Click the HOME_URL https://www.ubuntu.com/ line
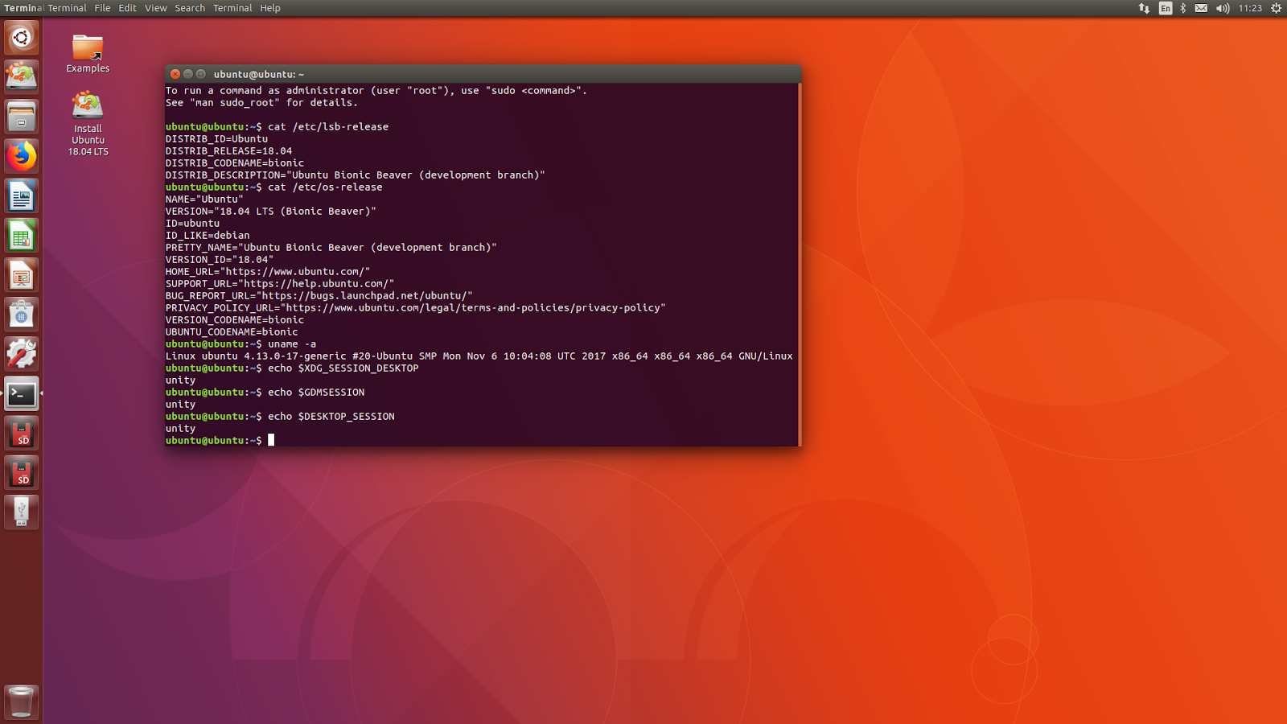Viewport: 1287px width, 724px height. pos(268,271)
